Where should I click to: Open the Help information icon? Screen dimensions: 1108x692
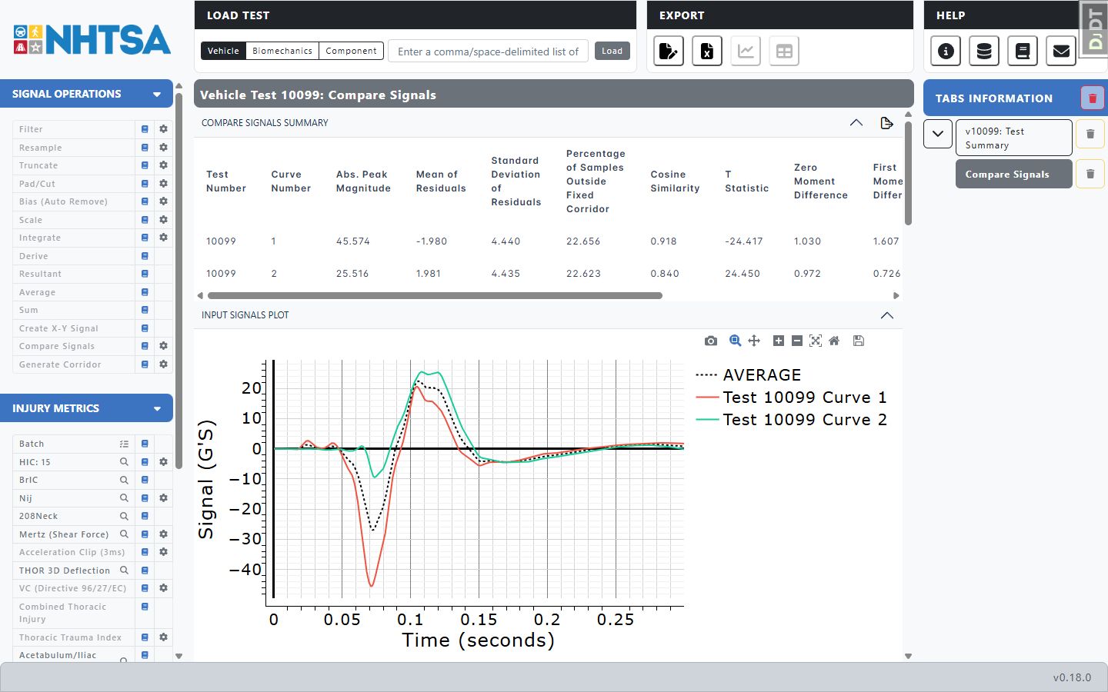click(946, 52)
